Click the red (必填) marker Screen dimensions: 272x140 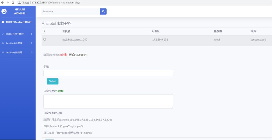tap(64, 55)
